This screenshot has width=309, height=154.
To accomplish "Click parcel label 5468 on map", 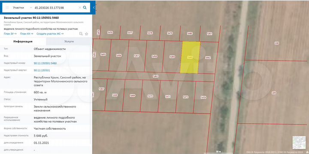I will [x=115, y=95].
